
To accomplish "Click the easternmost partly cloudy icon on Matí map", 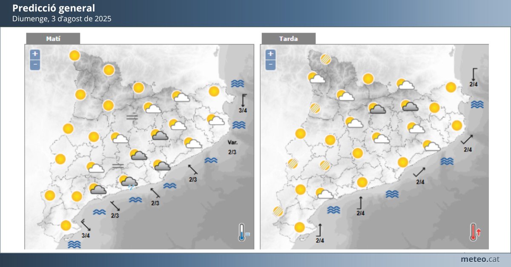I will point(216,119).
